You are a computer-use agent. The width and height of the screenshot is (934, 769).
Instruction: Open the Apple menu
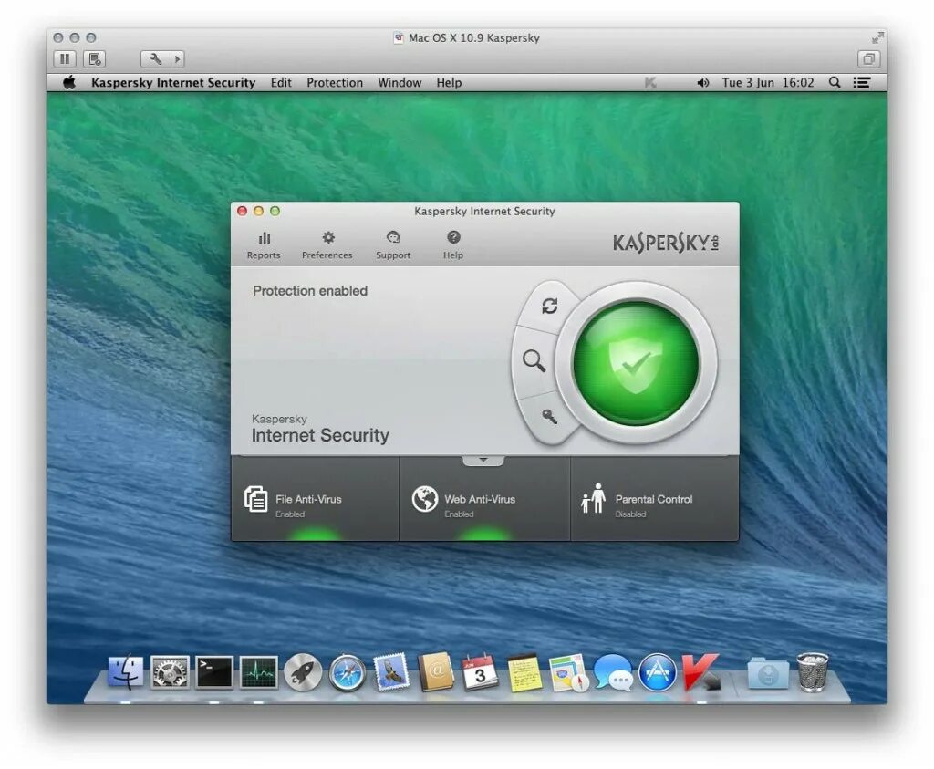coord(69,82)
